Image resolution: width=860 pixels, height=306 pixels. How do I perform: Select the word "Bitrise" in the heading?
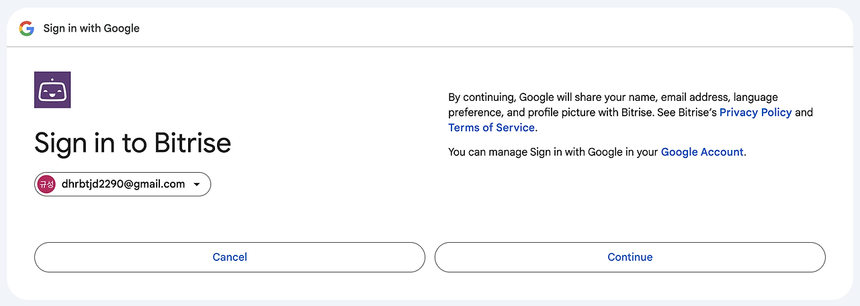coord(193,143)
